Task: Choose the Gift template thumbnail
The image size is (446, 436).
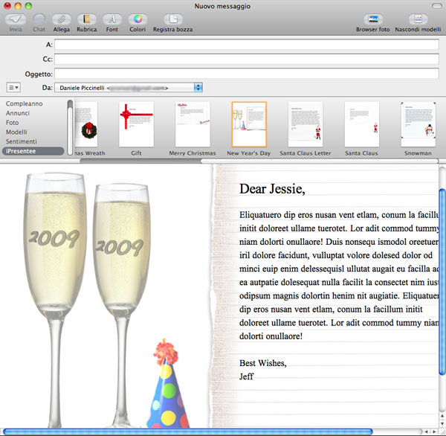Action: tap(136, 124)
